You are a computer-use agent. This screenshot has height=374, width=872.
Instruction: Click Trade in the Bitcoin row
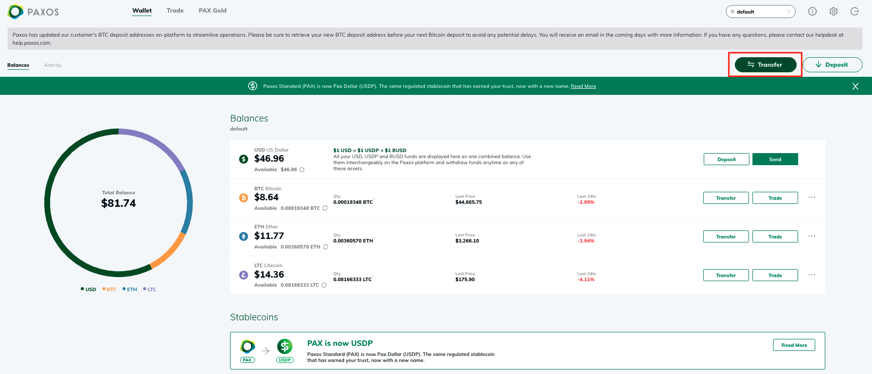click(775, 198)
